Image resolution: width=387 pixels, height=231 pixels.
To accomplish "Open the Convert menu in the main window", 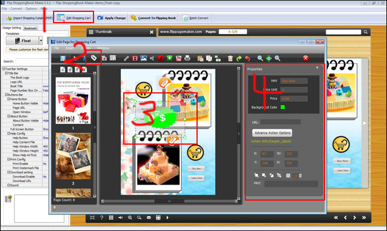I will (x=16, y=9).
